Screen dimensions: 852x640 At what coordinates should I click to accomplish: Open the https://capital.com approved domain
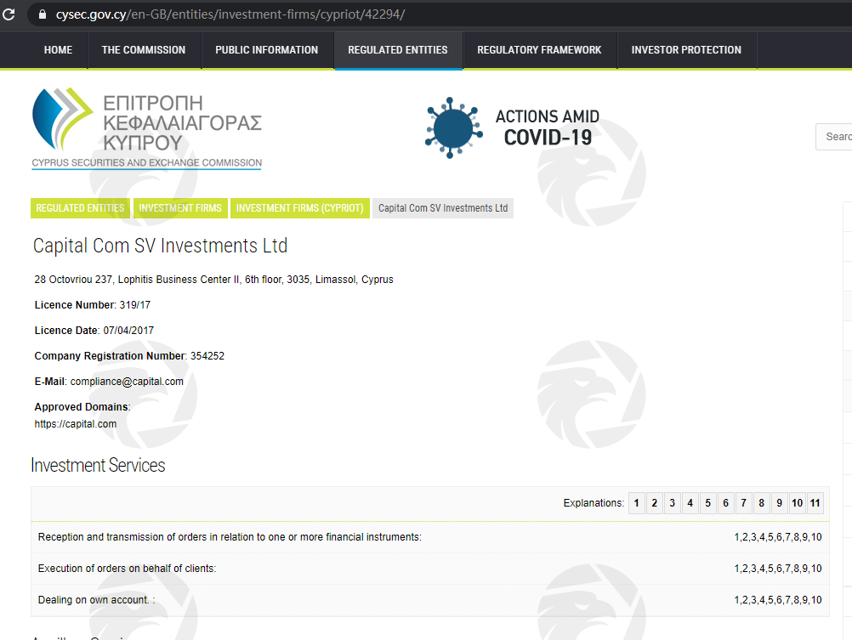pos(76,424)
